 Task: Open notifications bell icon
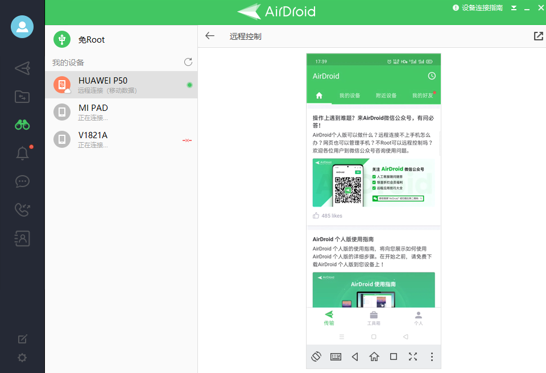point(22,153)
